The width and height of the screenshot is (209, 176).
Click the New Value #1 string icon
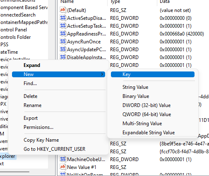tap(63, 167)
